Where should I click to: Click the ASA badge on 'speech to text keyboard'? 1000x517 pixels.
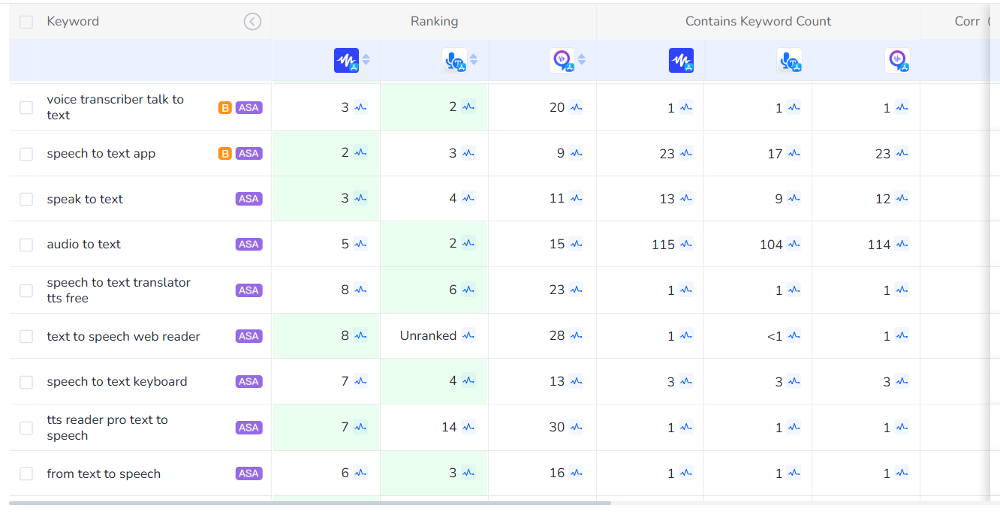pos(248,381)
